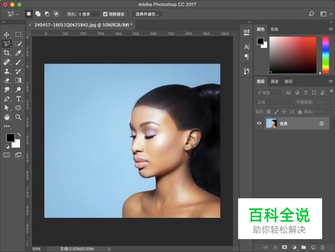Toggle the anti-alias checkbox

105,14
